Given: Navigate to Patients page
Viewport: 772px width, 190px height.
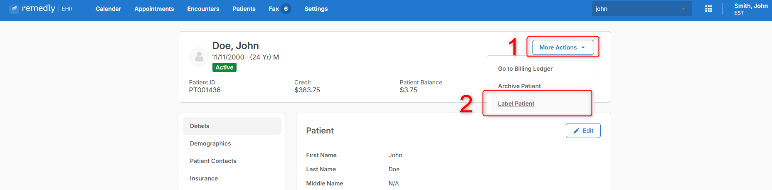Looking at the screenshot, I should point(244,9).
